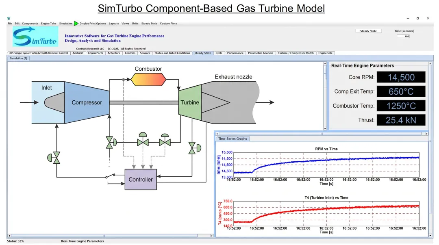Click the Core RPM value 14,500
The image size is (439, 245).
point(401,77)
